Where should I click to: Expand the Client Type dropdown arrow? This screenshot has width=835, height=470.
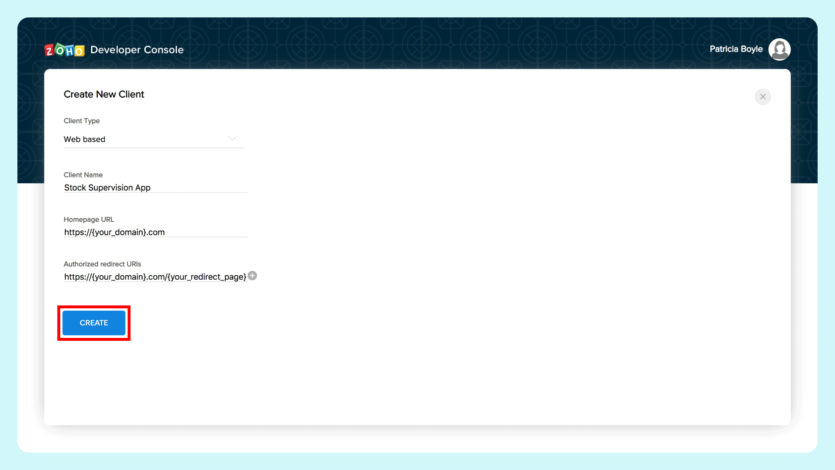click(233, 138)
